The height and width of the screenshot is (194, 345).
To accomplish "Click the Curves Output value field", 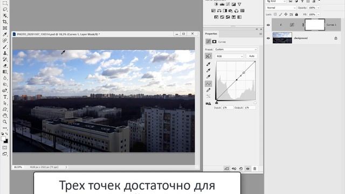I will (x=250, y=108).
